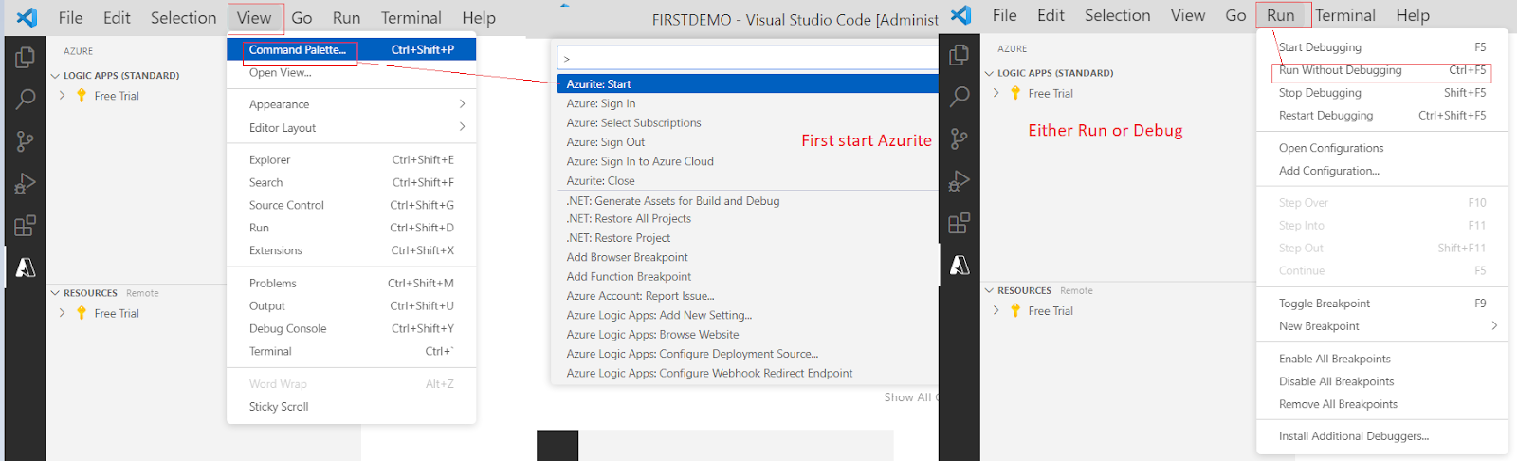1517x461 pixels.
Task: Choose Toggle Breakpoint in Run menu
Action: coord(1382,304)
